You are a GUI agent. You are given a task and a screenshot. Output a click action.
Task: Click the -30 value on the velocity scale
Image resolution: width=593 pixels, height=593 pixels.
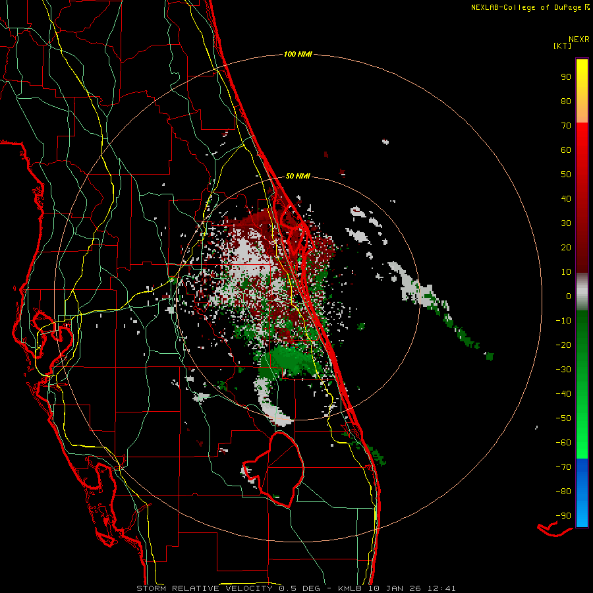coord(563,370)
